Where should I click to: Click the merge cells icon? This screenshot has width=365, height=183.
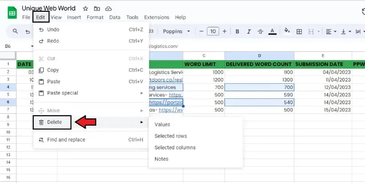click(311, 31)
